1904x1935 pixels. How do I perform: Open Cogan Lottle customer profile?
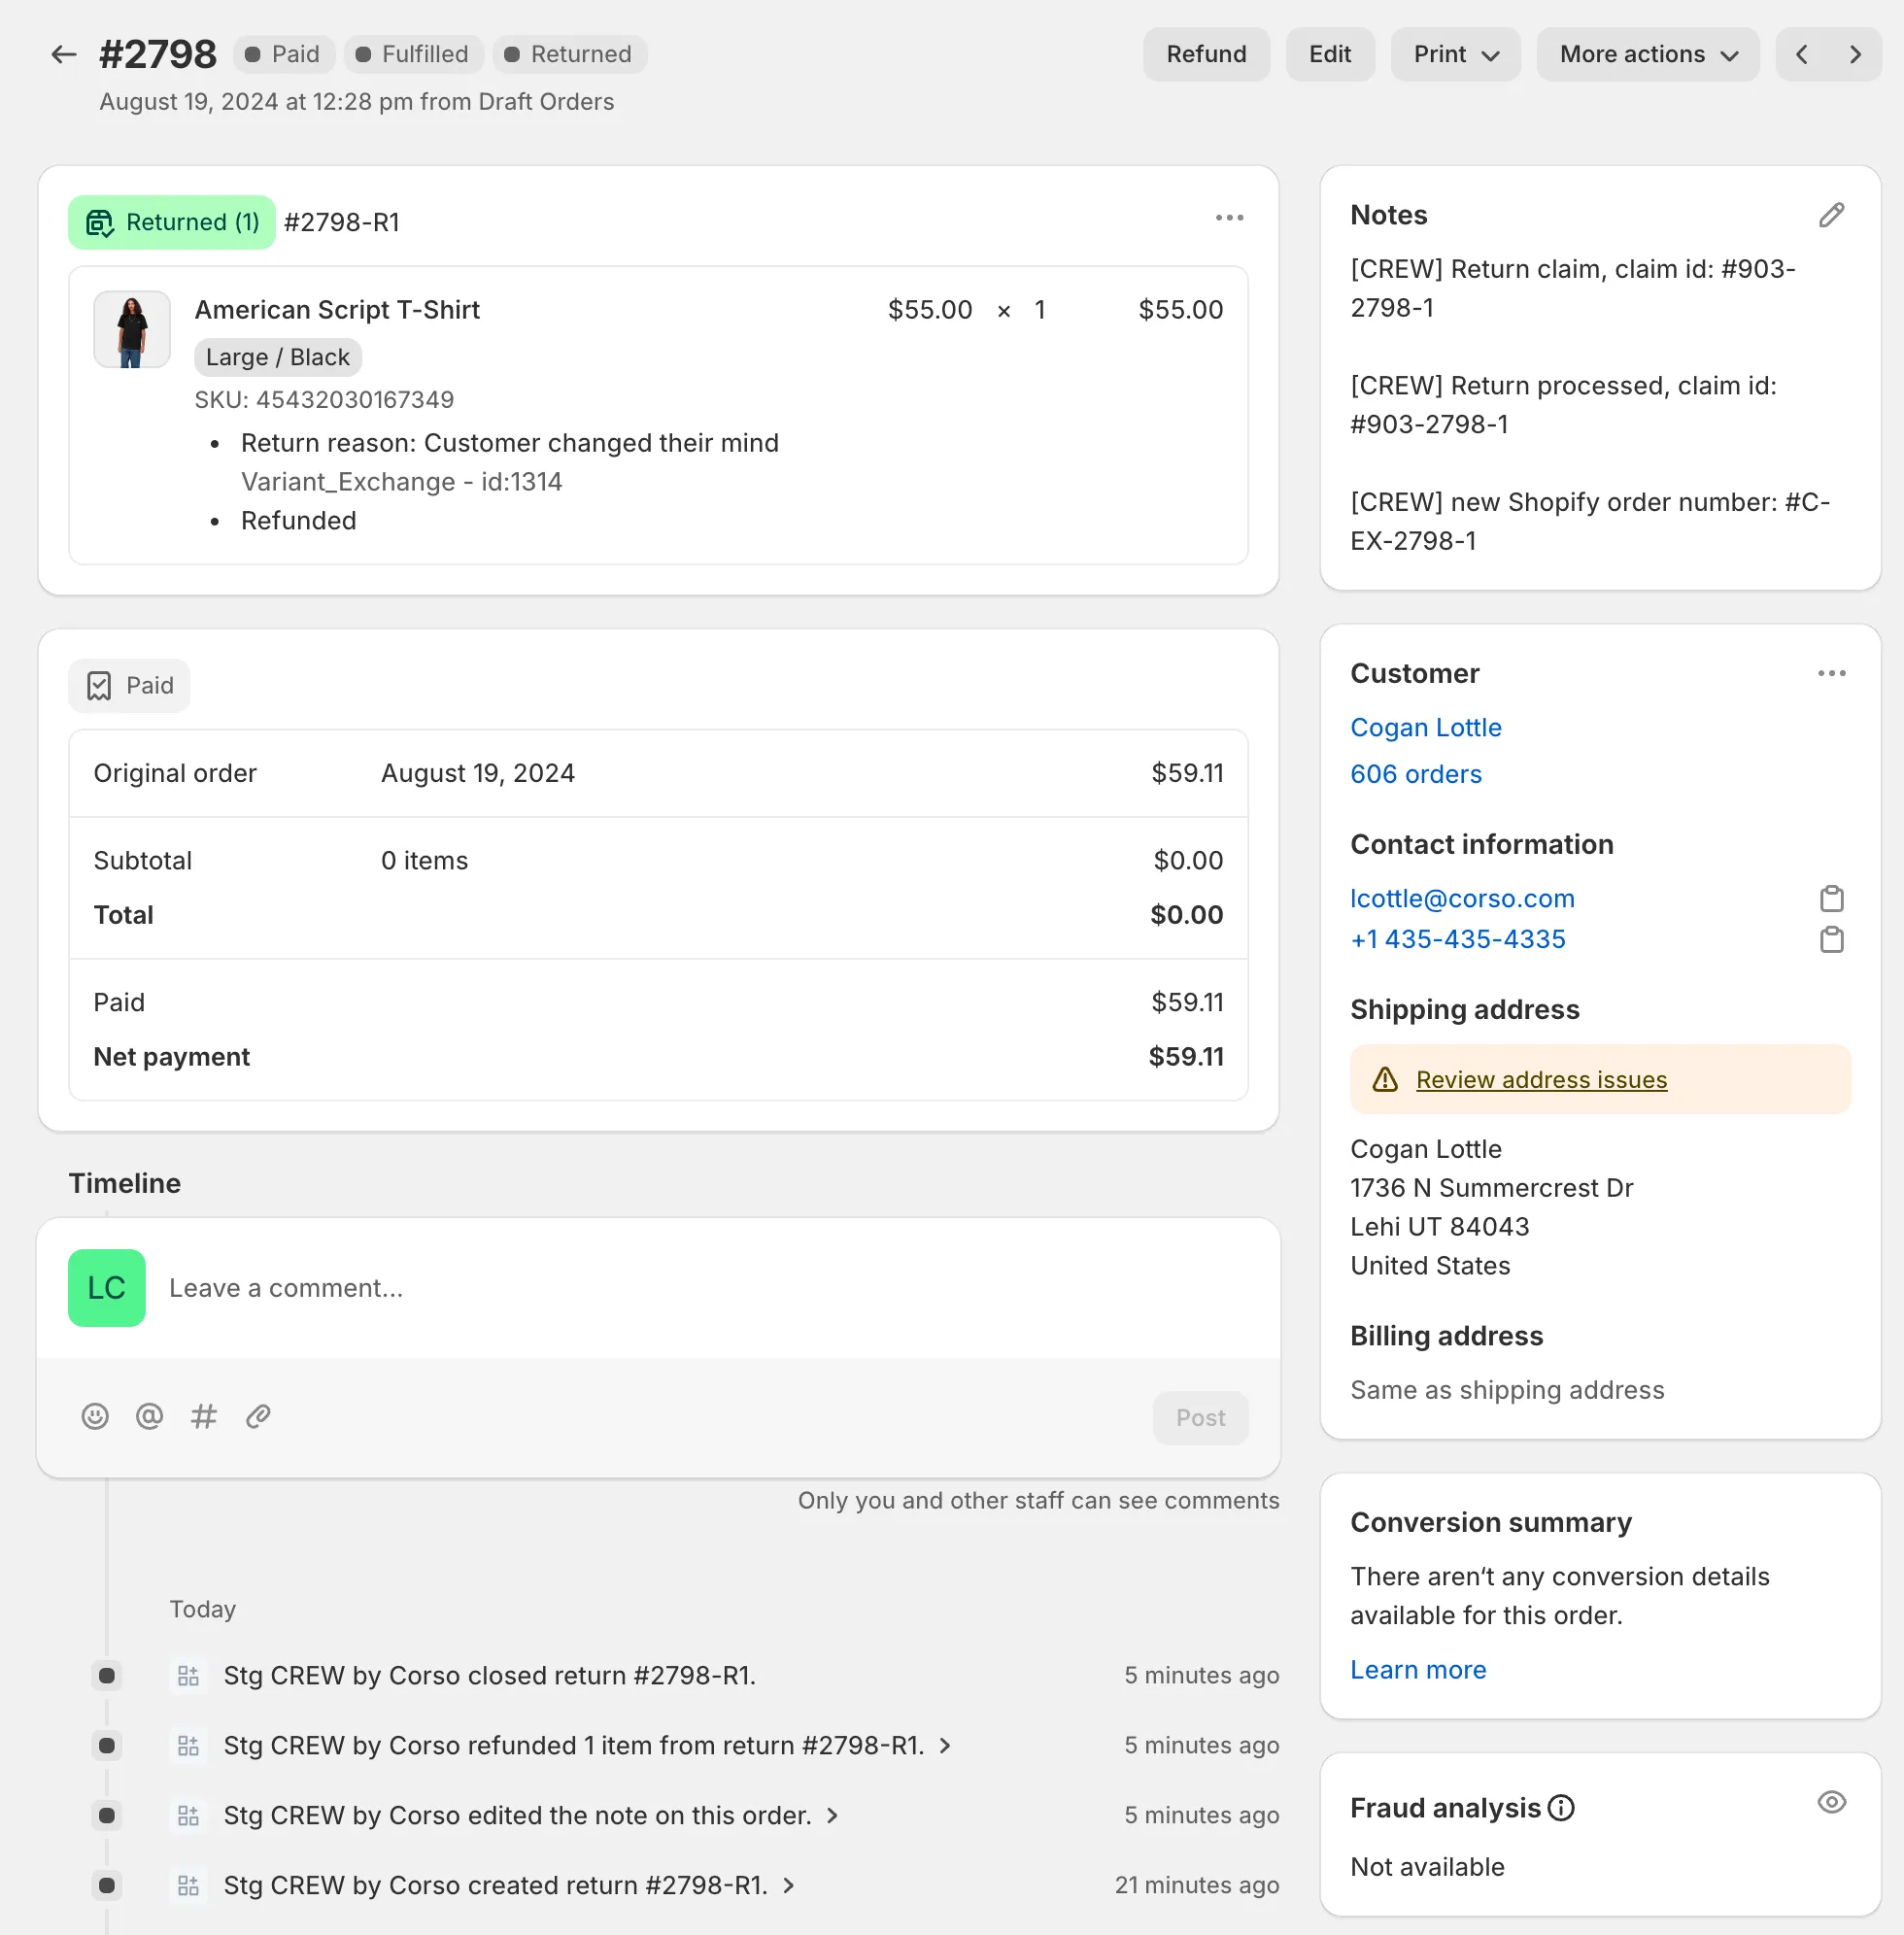[1426, 727]
